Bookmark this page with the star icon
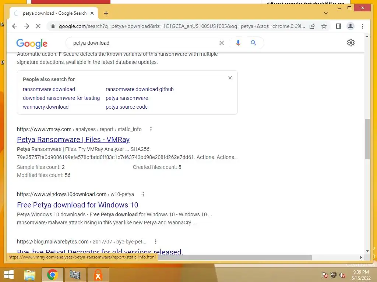Viewport: 377px width, 282px height. tap(324, 26)
